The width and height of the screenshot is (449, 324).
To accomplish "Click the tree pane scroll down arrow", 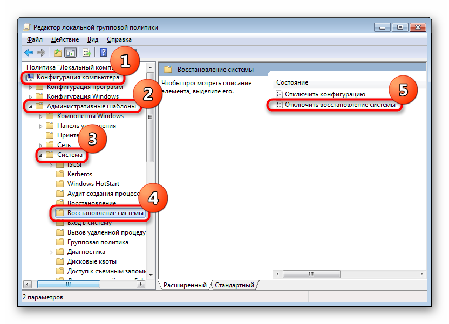I will tap(151, 275).
